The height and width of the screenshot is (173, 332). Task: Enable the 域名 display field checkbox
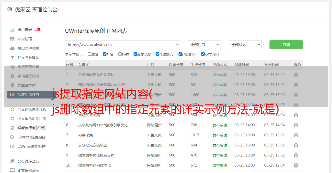(89, 54)
